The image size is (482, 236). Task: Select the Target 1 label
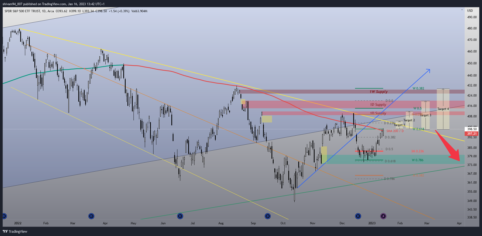[399, 125]
